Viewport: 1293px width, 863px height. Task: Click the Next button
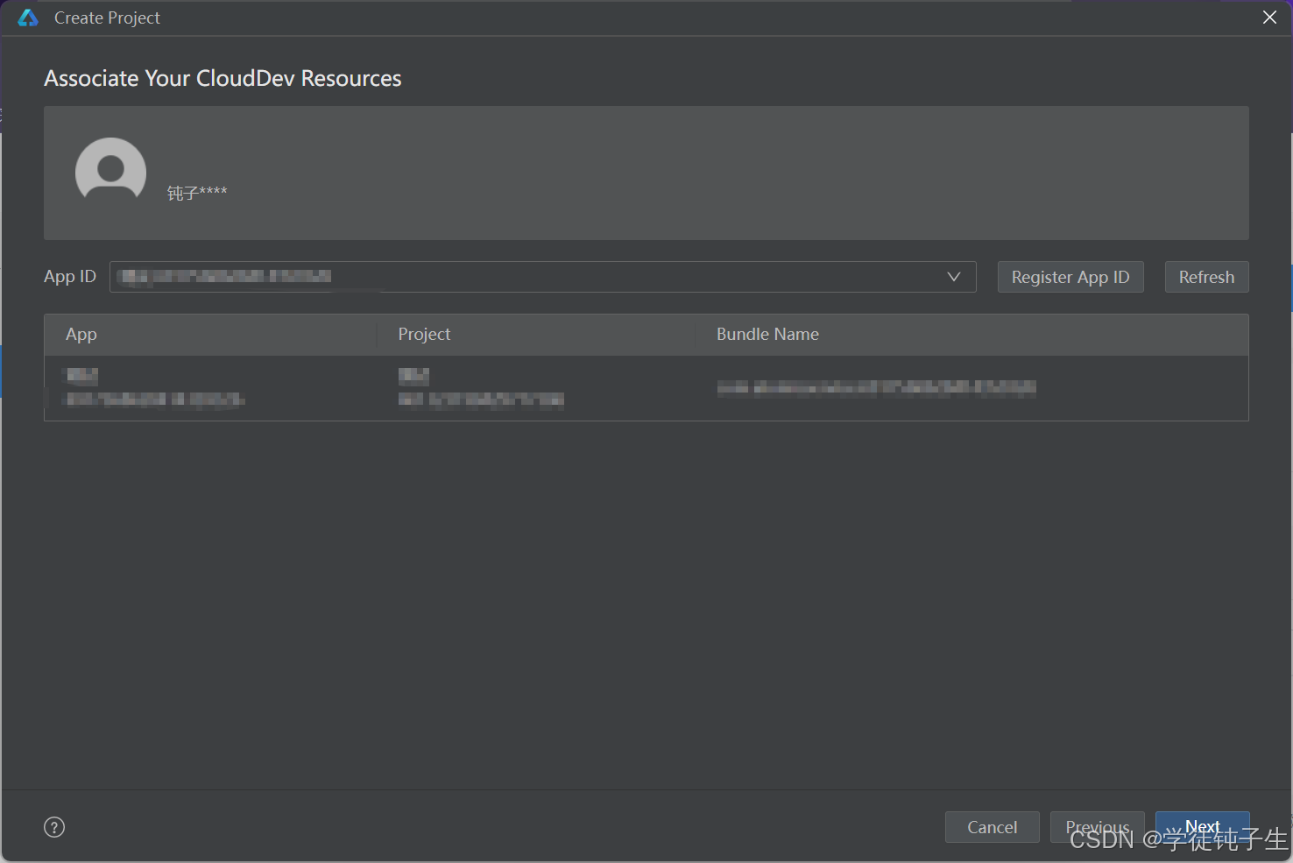pos(1203,827)
